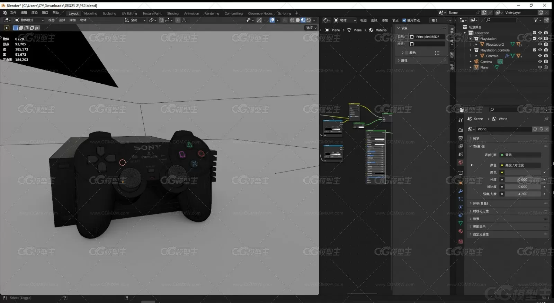Switch to the UV Editing workspace tab
The width and height of the screenshot is (554, 303).
(129, 13)
